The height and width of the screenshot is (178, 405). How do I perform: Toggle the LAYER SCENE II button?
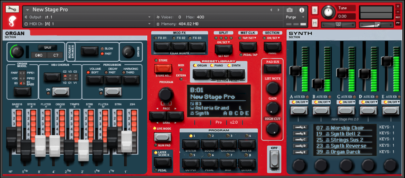162,162
